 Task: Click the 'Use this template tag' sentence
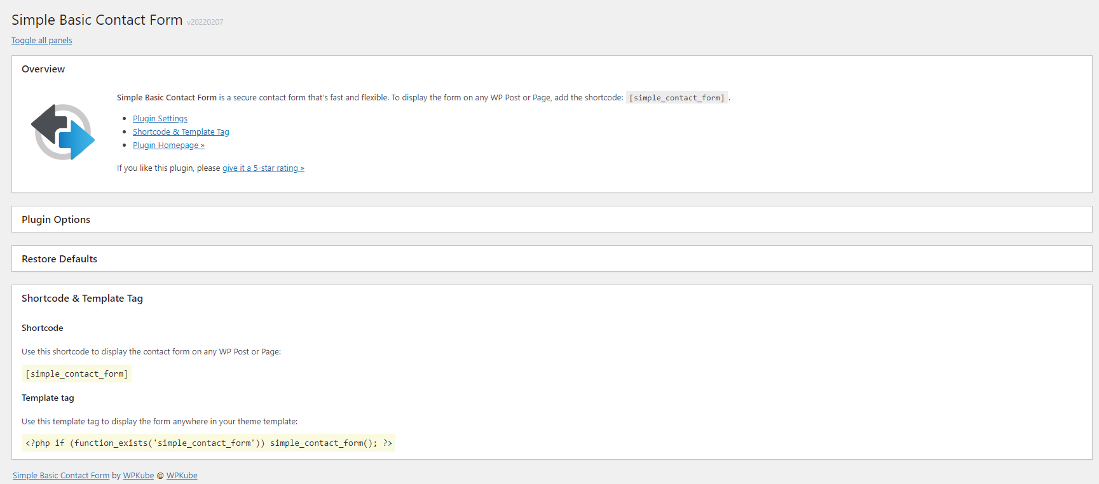tap(160, 422)
